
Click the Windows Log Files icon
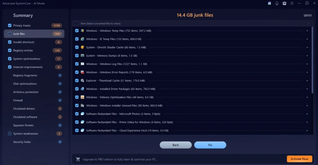pyautogui.click(x=82, y=64)
